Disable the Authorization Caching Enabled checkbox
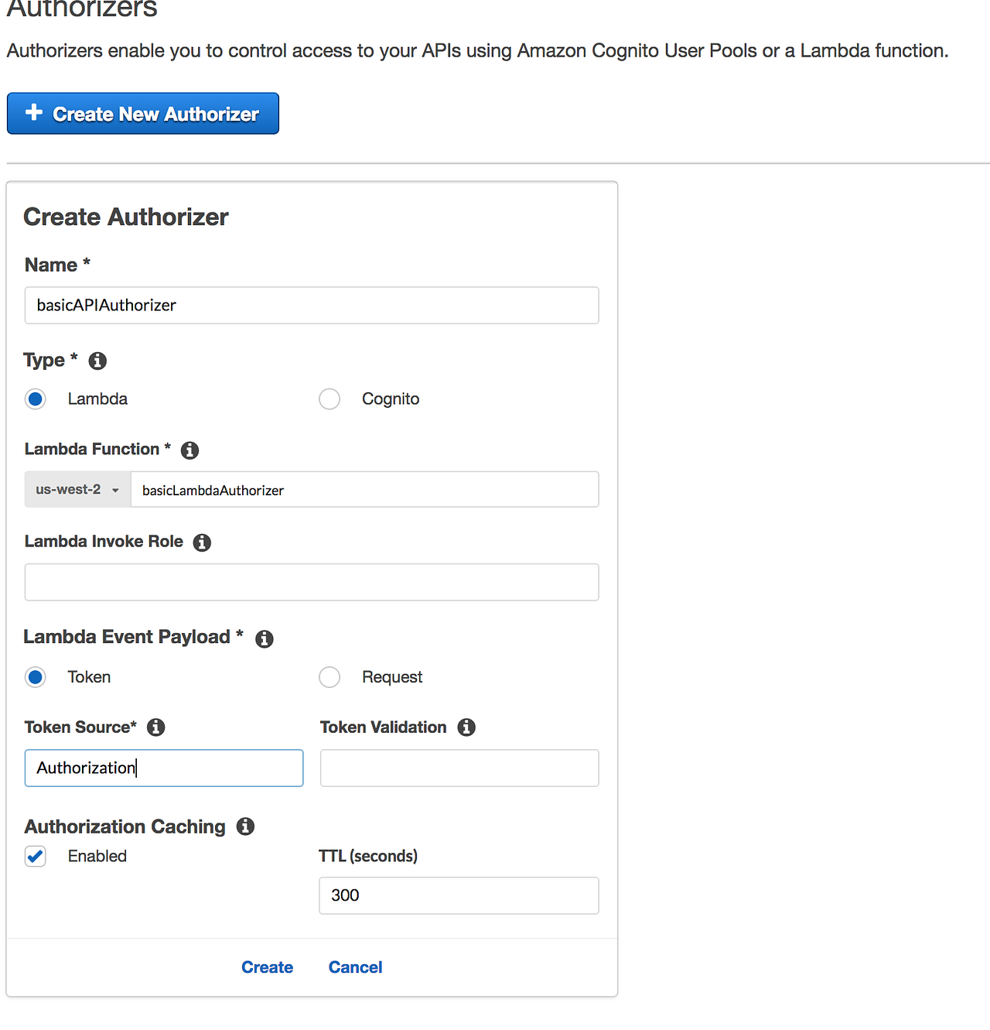 click(x=35, y=856)
